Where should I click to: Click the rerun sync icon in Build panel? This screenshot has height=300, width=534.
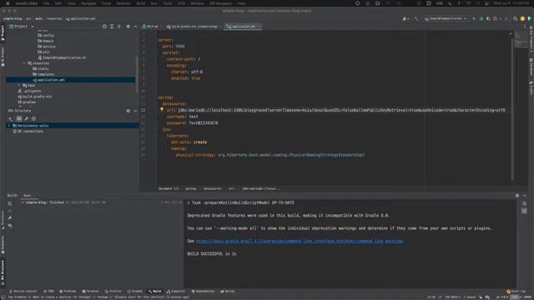pyautogui.click(x=10, y=203)
